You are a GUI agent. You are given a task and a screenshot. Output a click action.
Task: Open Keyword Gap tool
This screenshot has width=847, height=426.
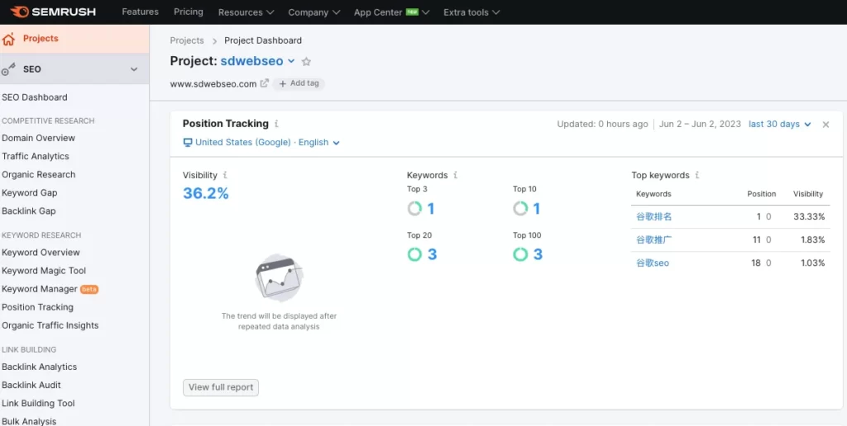pos(29,192)
